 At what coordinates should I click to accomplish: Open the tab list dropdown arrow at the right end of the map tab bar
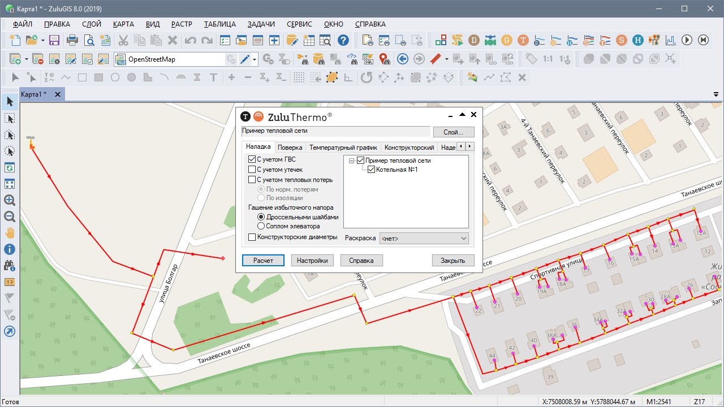tap(717, 94)
